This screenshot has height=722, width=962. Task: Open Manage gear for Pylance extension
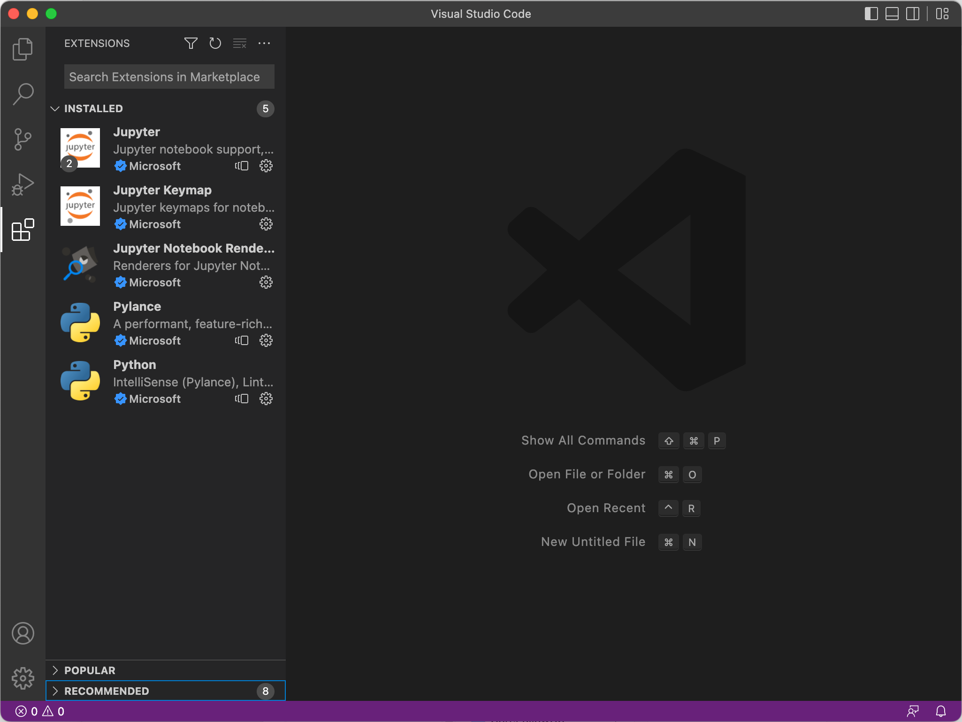(x=266, y=340)
